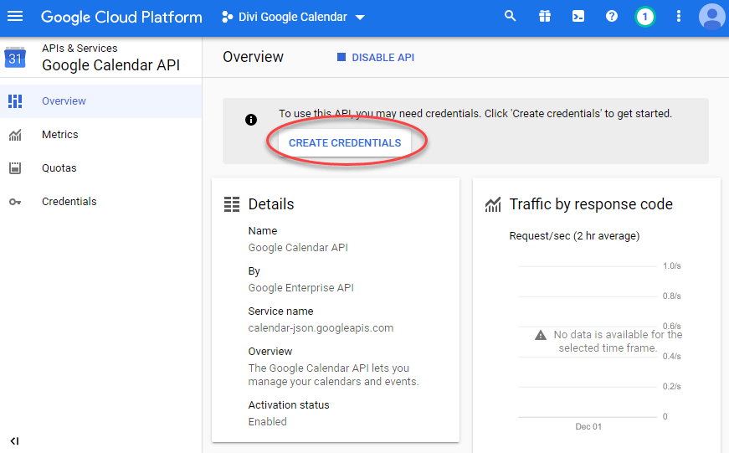Screen dimensions: 729x453
Task: Click the CREATE CREDENTIALS button
Action: tap(345, 143)
